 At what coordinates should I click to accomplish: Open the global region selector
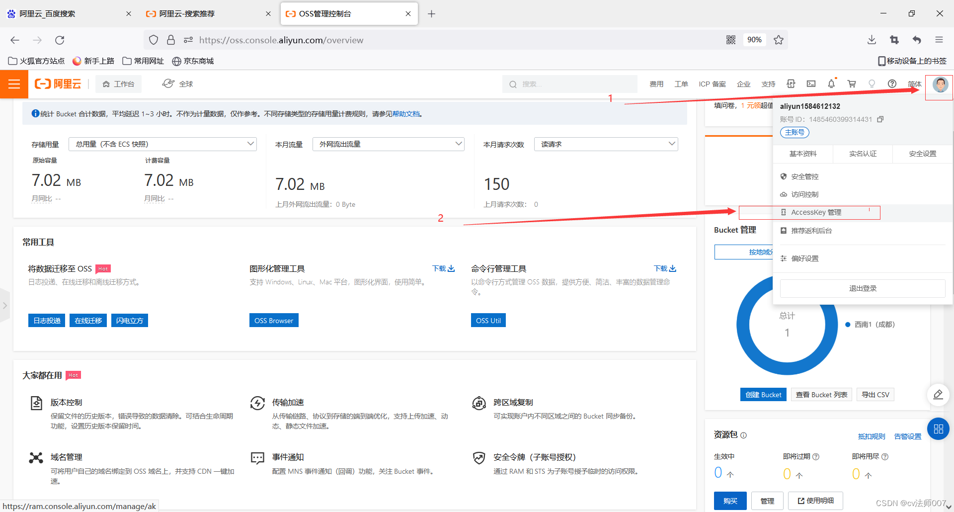tap(177, 84)
